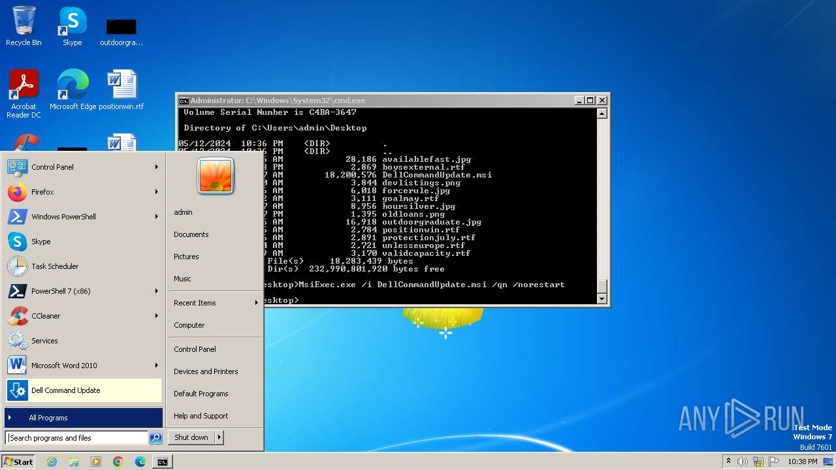Click cmd window scroll down arrow

click(602, 299)
